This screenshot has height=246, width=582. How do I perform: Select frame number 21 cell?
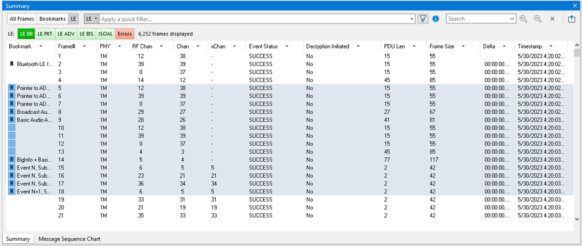tap(61, 215)
